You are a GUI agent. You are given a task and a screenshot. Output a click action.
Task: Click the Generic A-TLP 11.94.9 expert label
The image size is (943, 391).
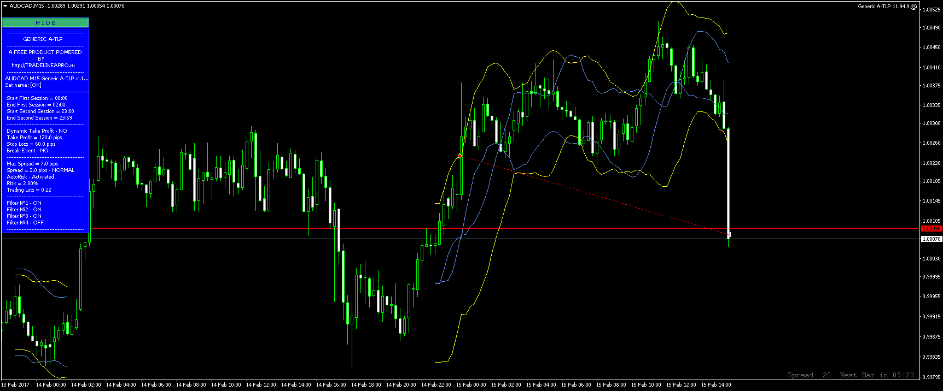tap(883, 7)
